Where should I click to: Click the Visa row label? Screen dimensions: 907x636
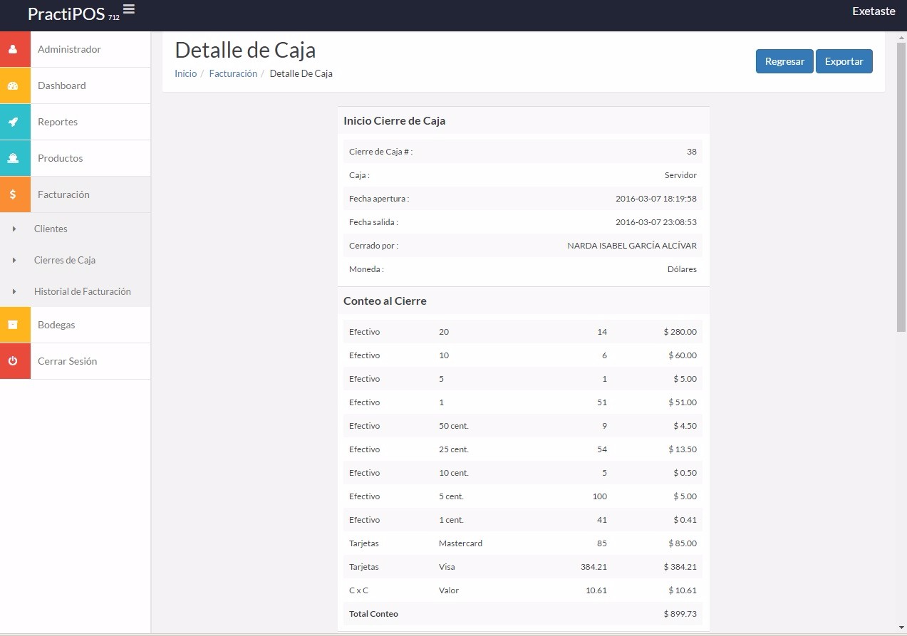point(447,567)
